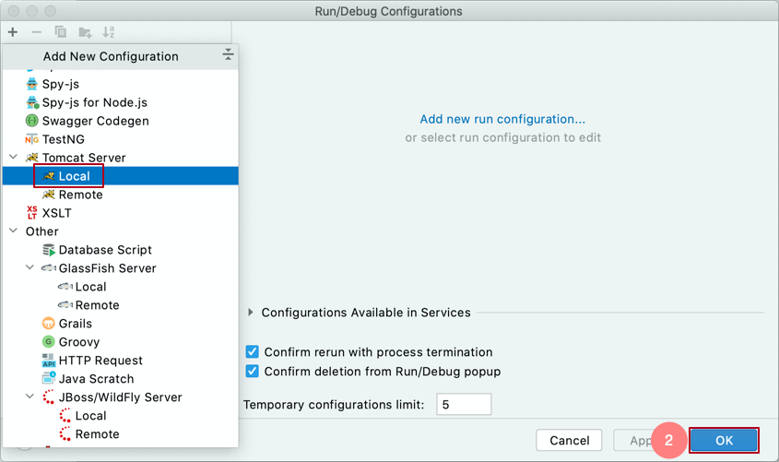The width and height of the screenshot is (779, 462).
Task: Click Local text under GlassFish Server
Action: [x=91, y=287]
